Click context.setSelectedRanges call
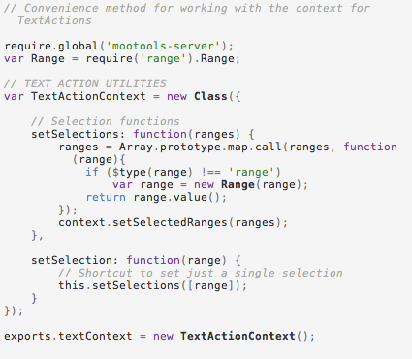412x359 pixels. 173,222
